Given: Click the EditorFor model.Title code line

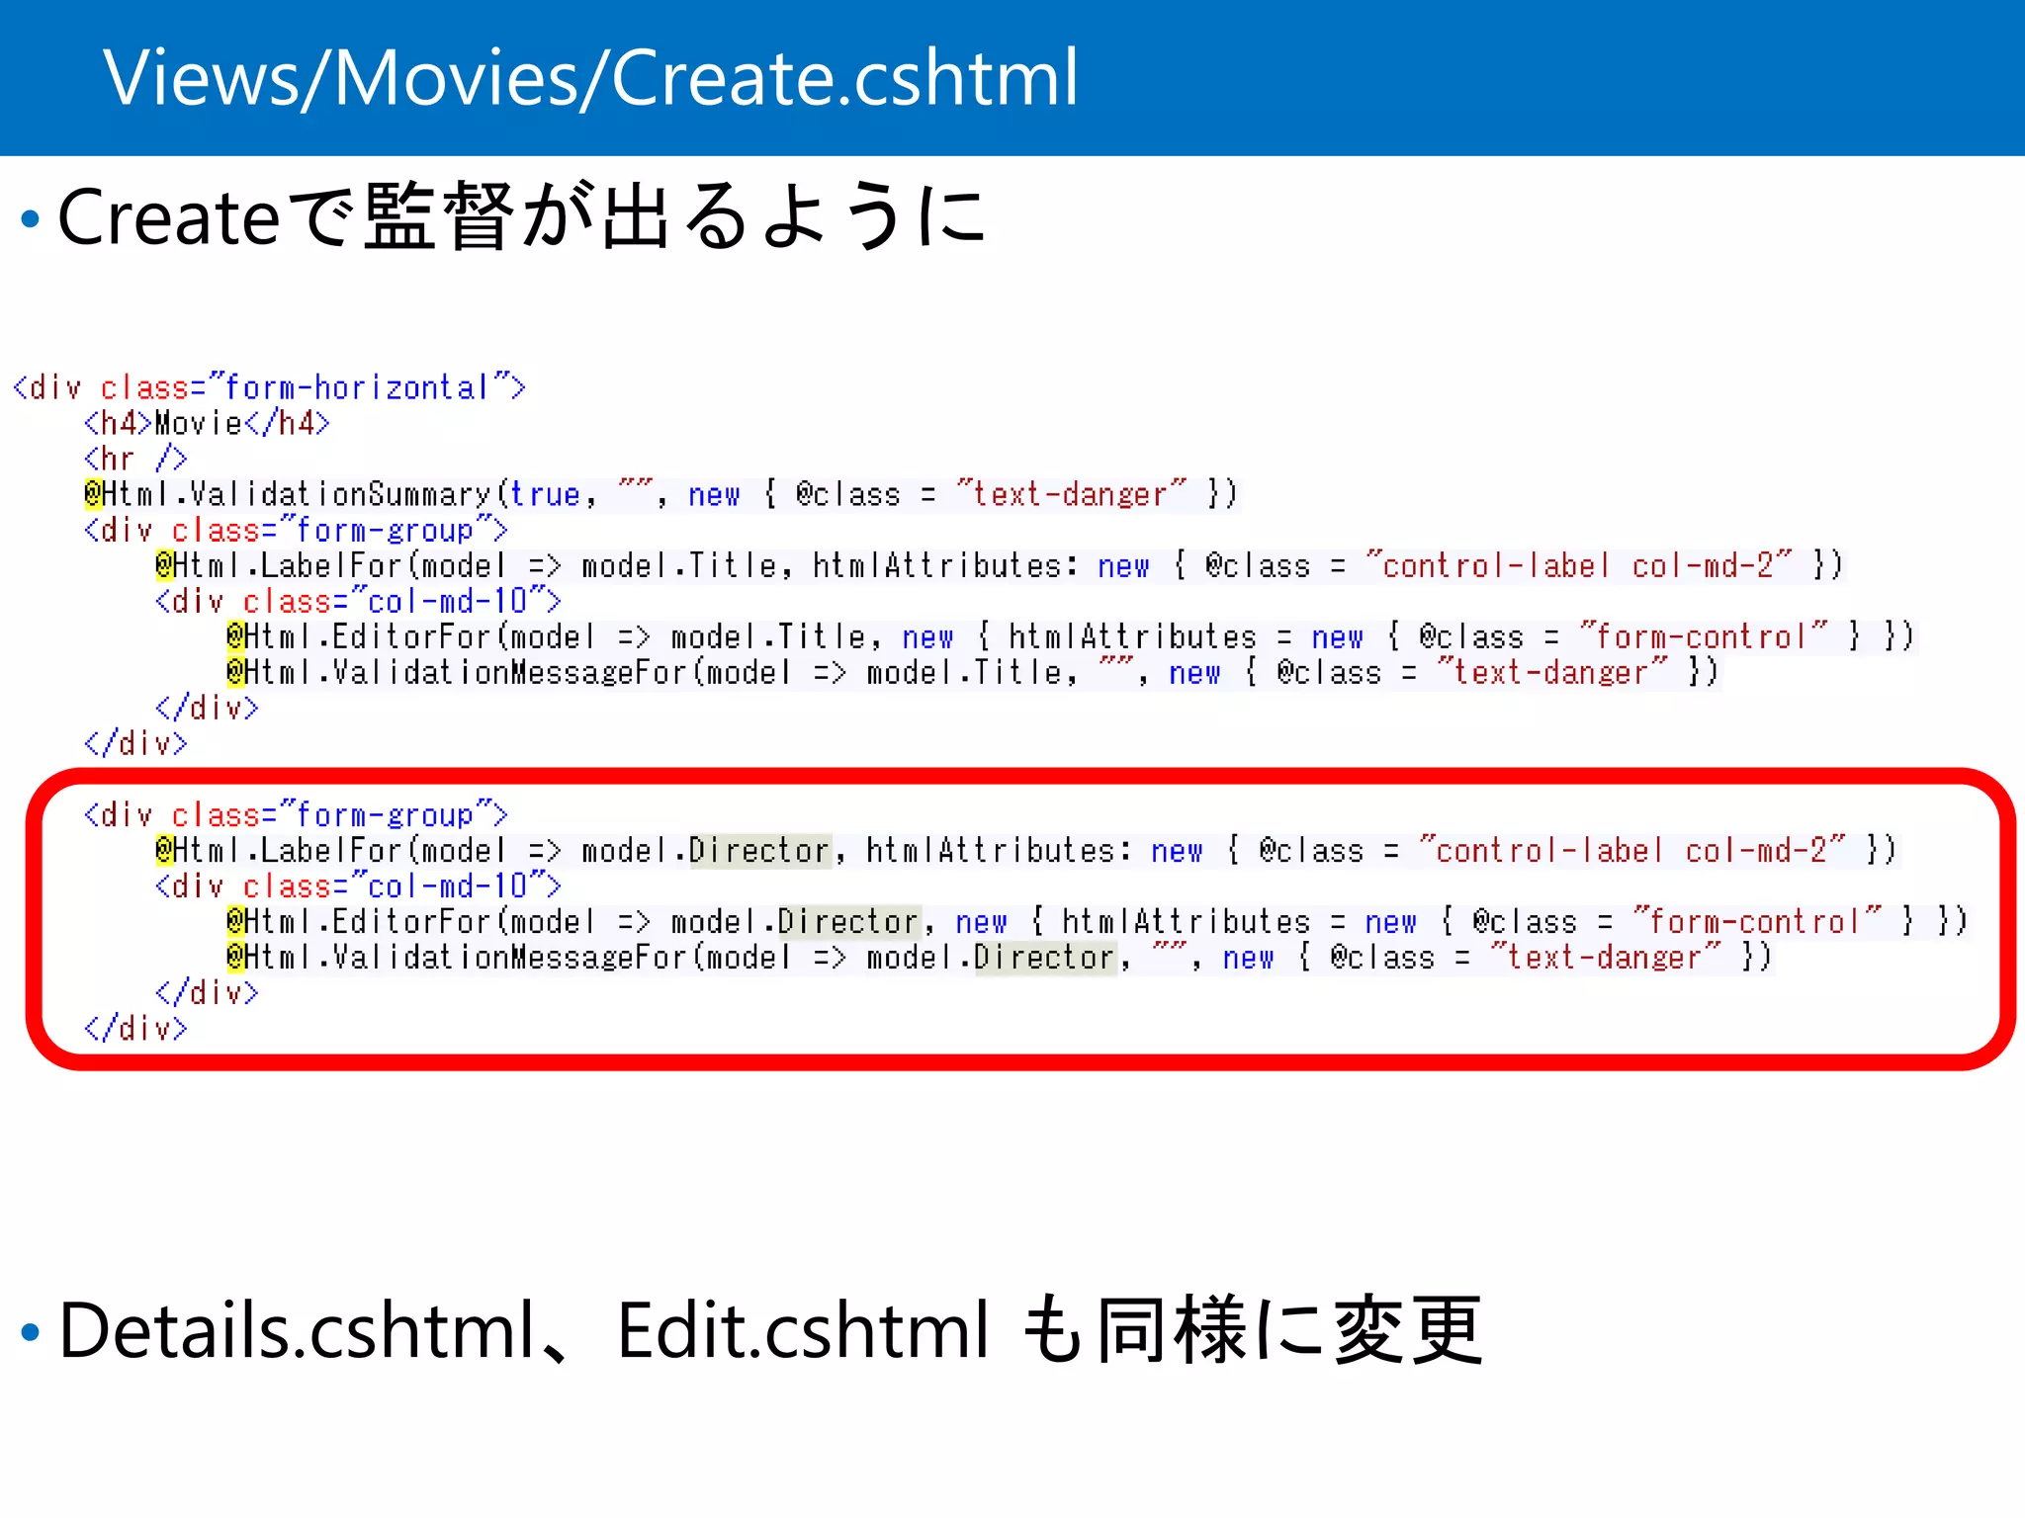Looking at the screenshot, I should (1071, 635).
